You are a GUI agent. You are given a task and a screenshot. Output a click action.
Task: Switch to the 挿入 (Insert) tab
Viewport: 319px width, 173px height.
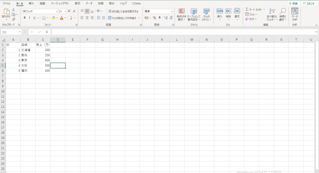point(31,3)
